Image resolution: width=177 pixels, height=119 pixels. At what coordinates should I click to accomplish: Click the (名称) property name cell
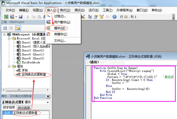pyautogui.click(x=7, y=113)
